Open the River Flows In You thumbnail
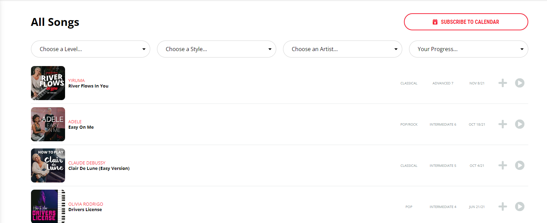 pyautogui.click(x=48, y=83)
